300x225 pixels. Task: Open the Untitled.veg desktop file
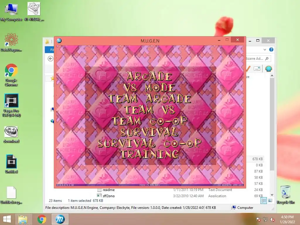point(11,195)
